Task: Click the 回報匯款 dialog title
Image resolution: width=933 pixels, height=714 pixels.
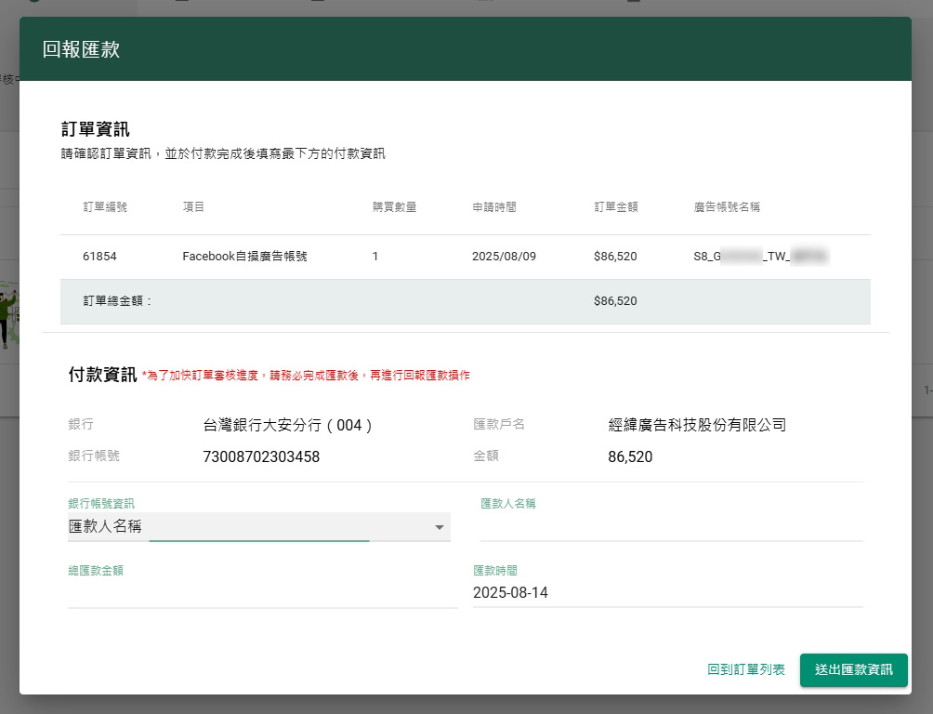Action: click(81, 49)
